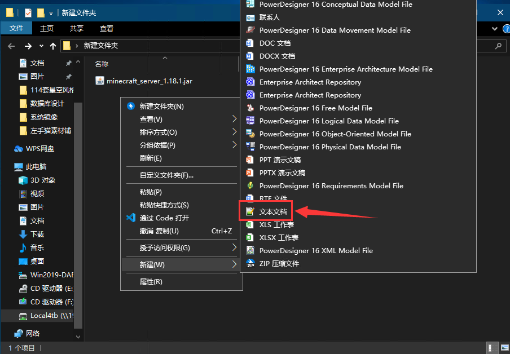The image size is (510, 354).
Task: Expand the ribbon with the chevron
Action: click(x=495, y=29)
